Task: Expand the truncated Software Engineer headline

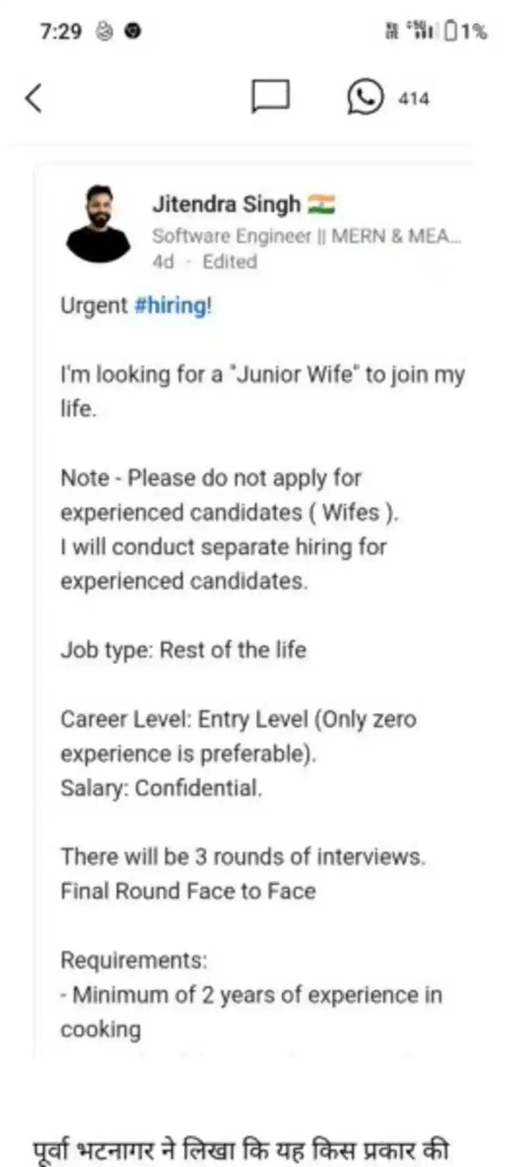Action: coord(307,236)
